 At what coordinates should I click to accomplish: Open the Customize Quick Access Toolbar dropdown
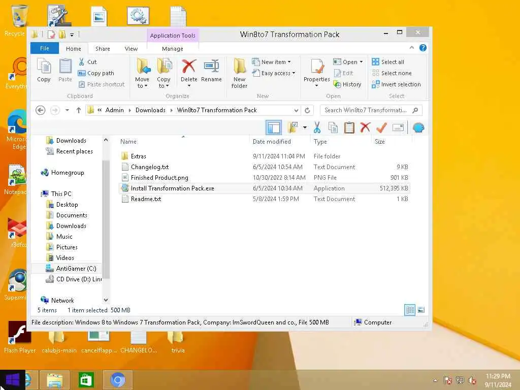[72, 34]
